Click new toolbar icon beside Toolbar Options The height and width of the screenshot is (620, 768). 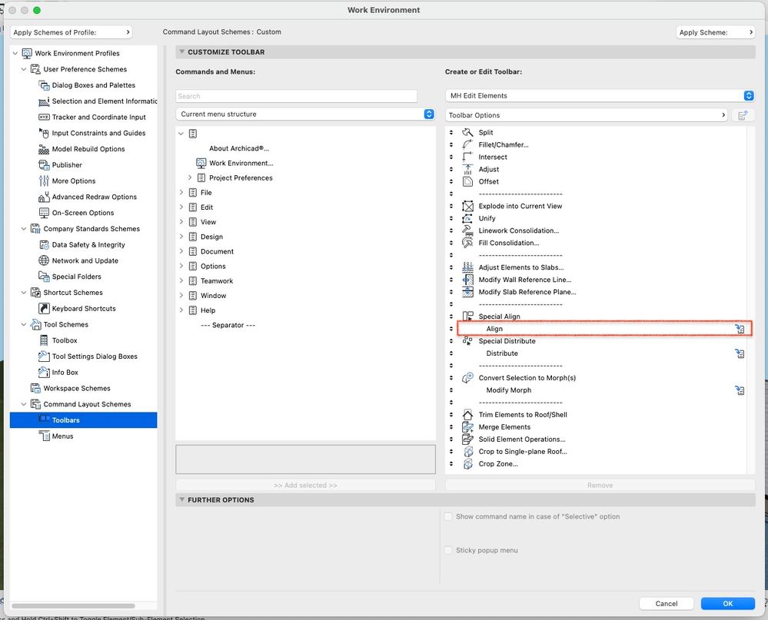click(x=743, y=115)
